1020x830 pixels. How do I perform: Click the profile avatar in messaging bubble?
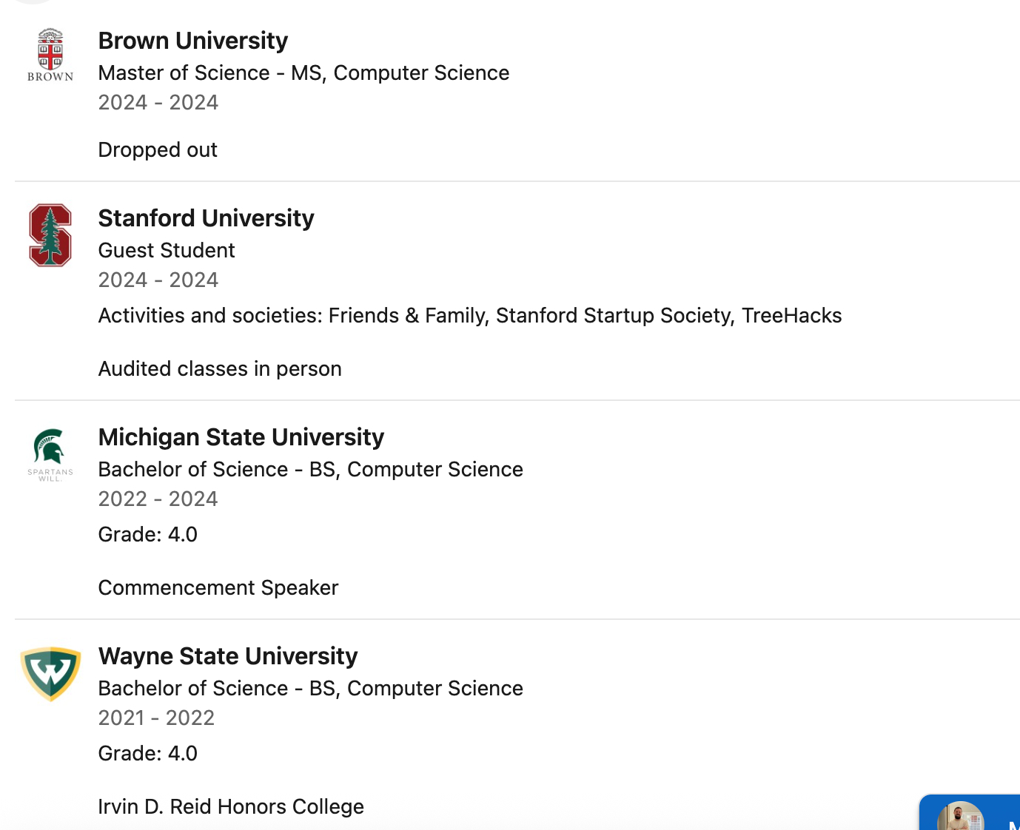point(960,818)
